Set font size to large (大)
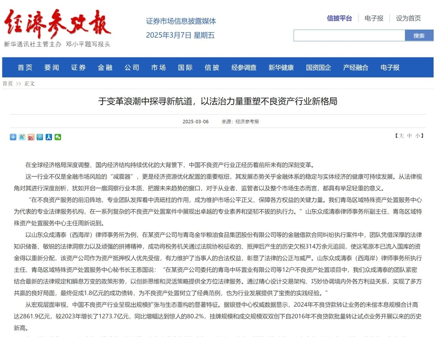The width and height of the screenshot is (437, 337). (401, 136)
